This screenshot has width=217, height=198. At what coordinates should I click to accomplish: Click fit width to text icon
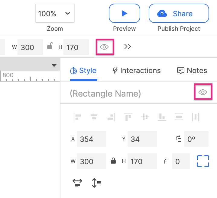click(78, 183)
